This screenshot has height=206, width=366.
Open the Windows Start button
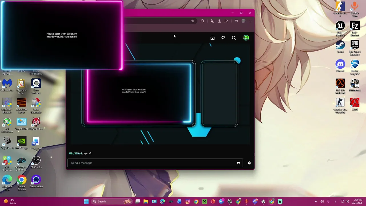tap(86, 201)
